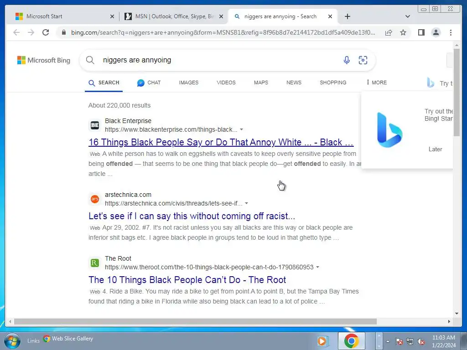The image size is (467, 350).
Task: Open Chrome from the taskbar
Action: point(352,341)
